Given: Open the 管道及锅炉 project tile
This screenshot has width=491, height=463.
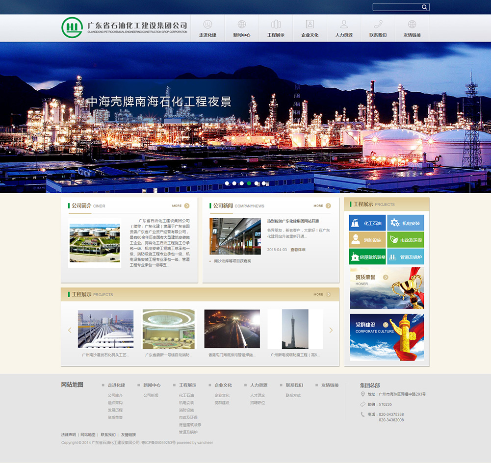Looking at the screenshot, I should pos(406,257).
